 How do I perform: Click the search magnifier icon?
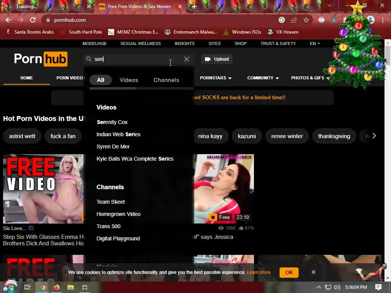89,59
